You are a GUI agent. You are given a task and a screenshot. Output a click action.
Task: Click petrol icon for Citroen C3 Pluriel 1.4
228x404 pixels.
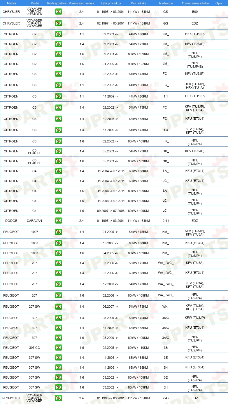(58, 151)
